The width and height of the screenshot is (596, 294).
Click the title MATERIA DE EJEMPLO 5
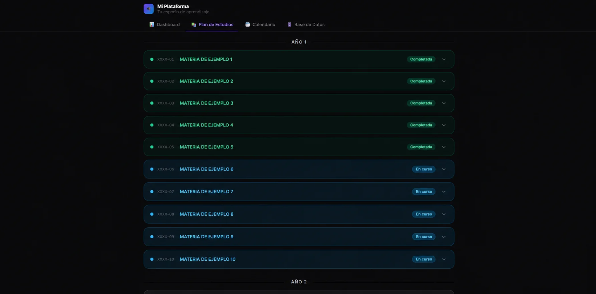point(207,147)
